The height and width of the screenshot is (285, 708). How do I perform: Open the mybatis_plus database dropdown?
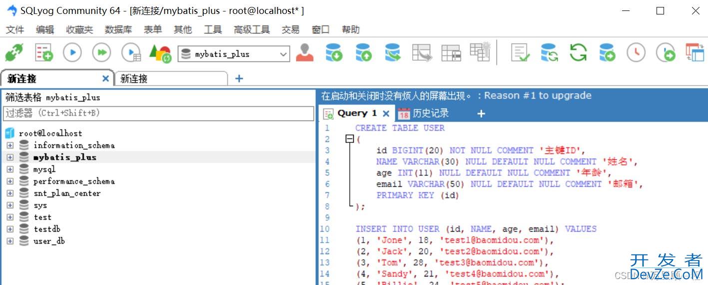coord(283,54)
